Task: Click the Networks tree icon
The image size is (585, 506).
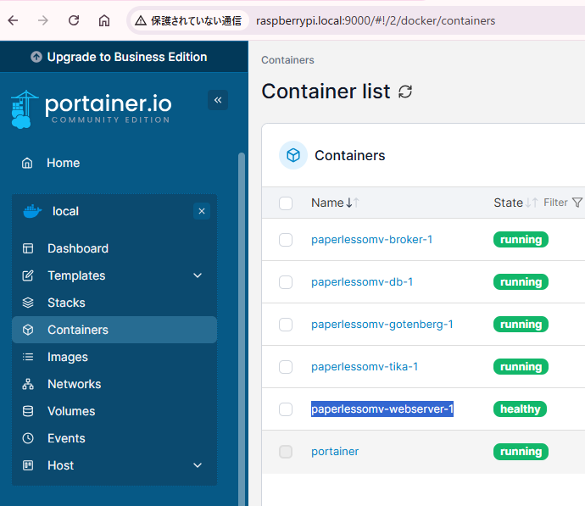Action: click(28, 384)
